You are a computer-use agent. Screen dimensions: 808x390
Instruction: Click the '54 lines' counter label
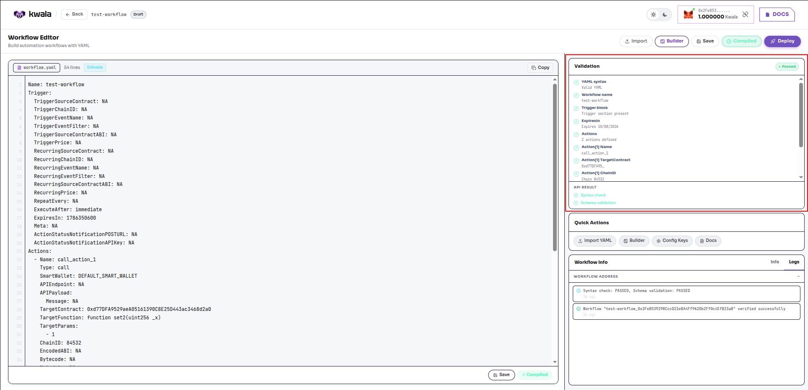coord(72,67)
